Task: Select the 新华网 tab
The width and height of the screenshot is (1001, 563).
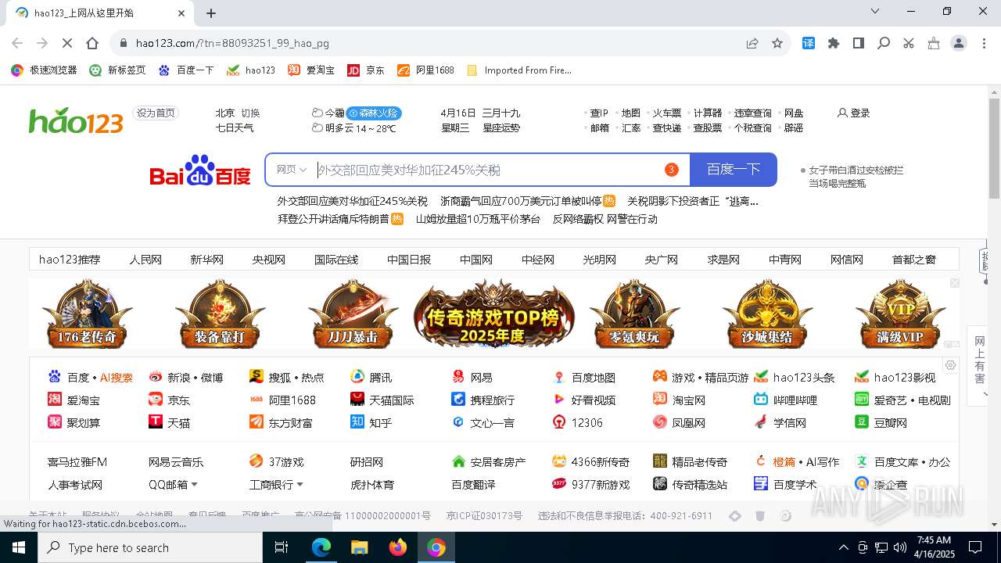Action: [x=206, y=260]
